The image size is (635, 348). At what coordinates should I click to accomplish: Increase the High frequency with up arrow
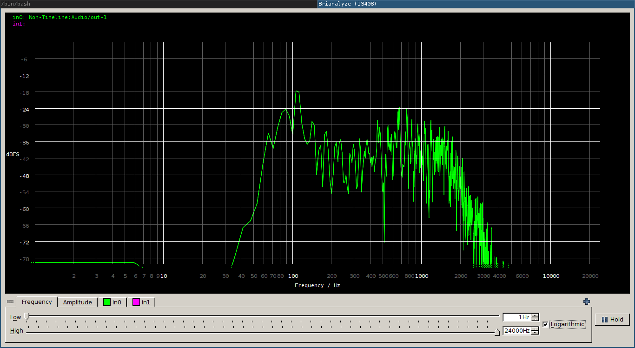535,329
